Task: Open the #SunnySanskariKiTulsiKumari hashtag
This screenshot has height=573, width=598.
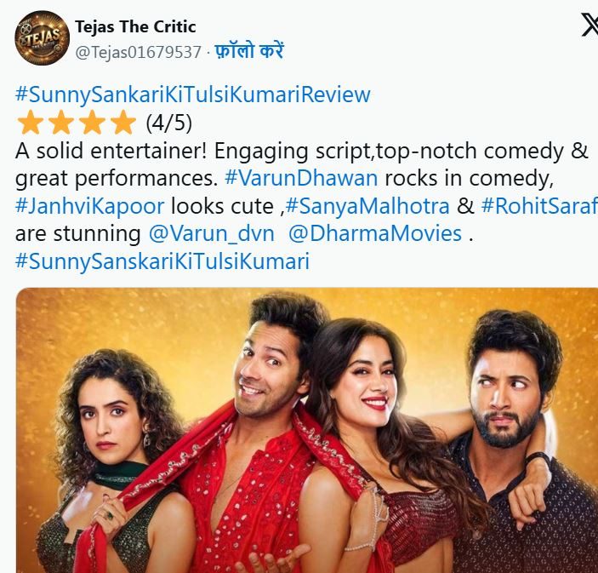Action: pos(162,261)
